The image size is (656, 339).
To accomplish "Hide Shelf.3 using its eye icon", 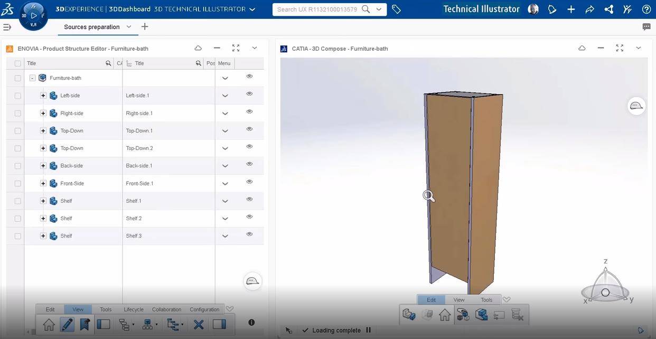I will point(249,234).
